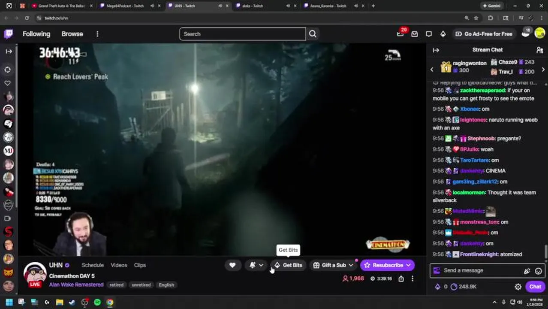
Task: Open Windows Start menu
Action: point(9,302)
